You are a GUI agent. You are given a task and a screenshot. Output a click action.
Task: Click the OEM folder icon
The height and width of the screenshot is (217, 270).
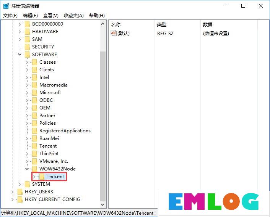34,108
